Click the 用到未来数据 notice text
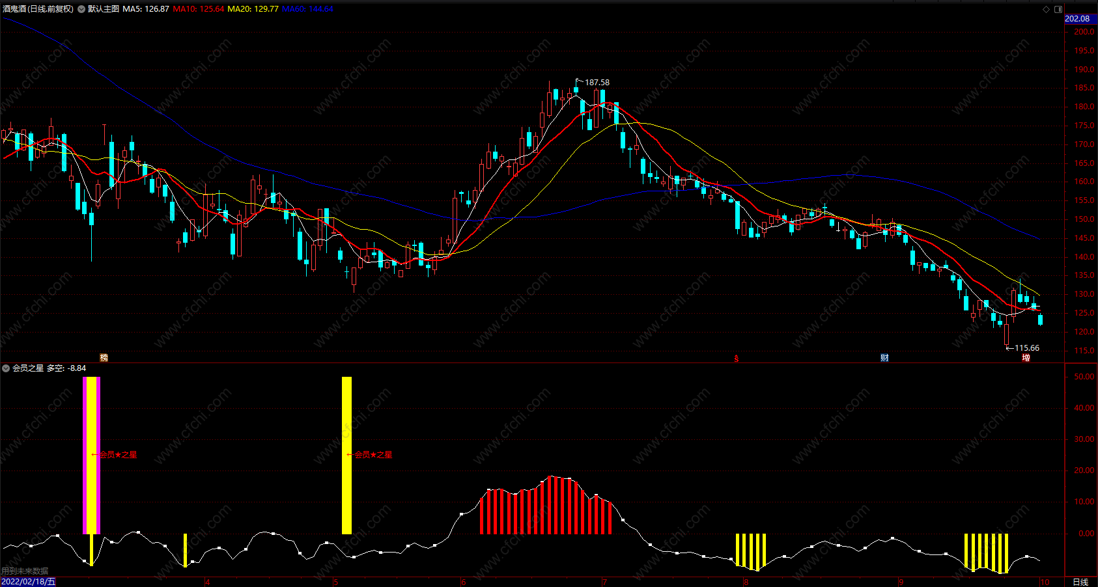The width and height of the screenshot is (1098, 587). pyautogui.click(x=25, y=571)
